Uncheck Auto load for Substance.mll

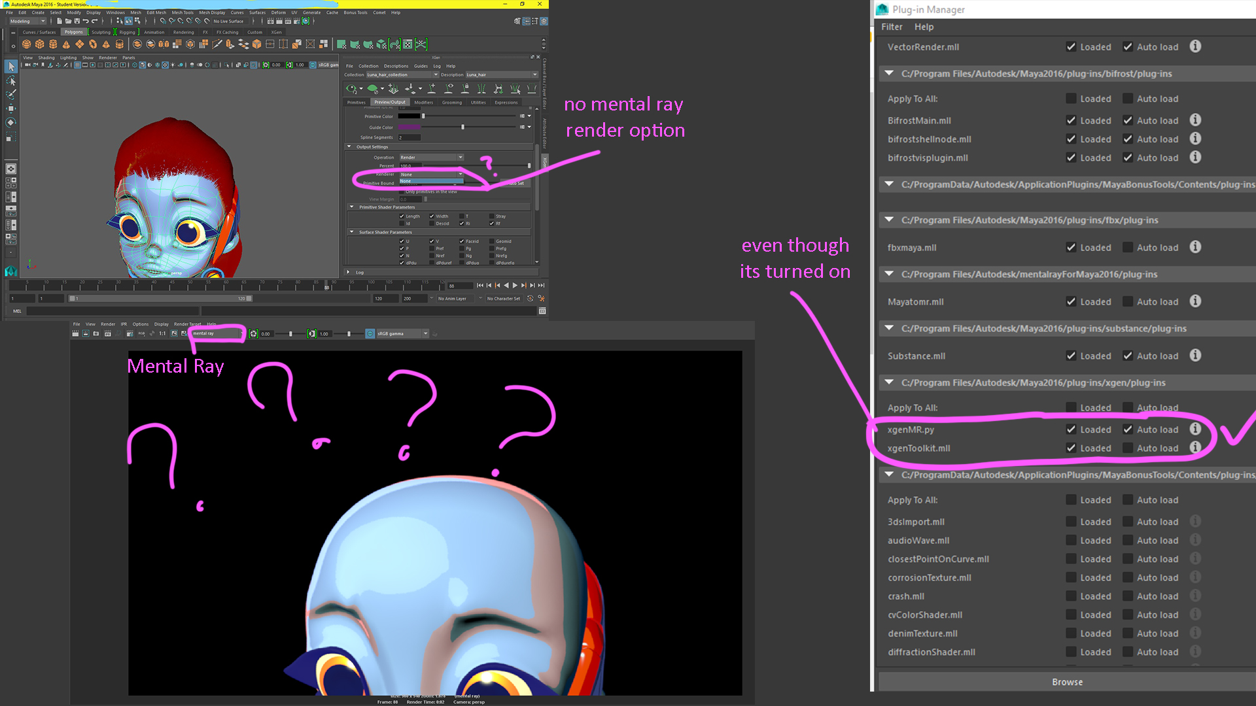pyautogui.click(x=1128, y=356)
